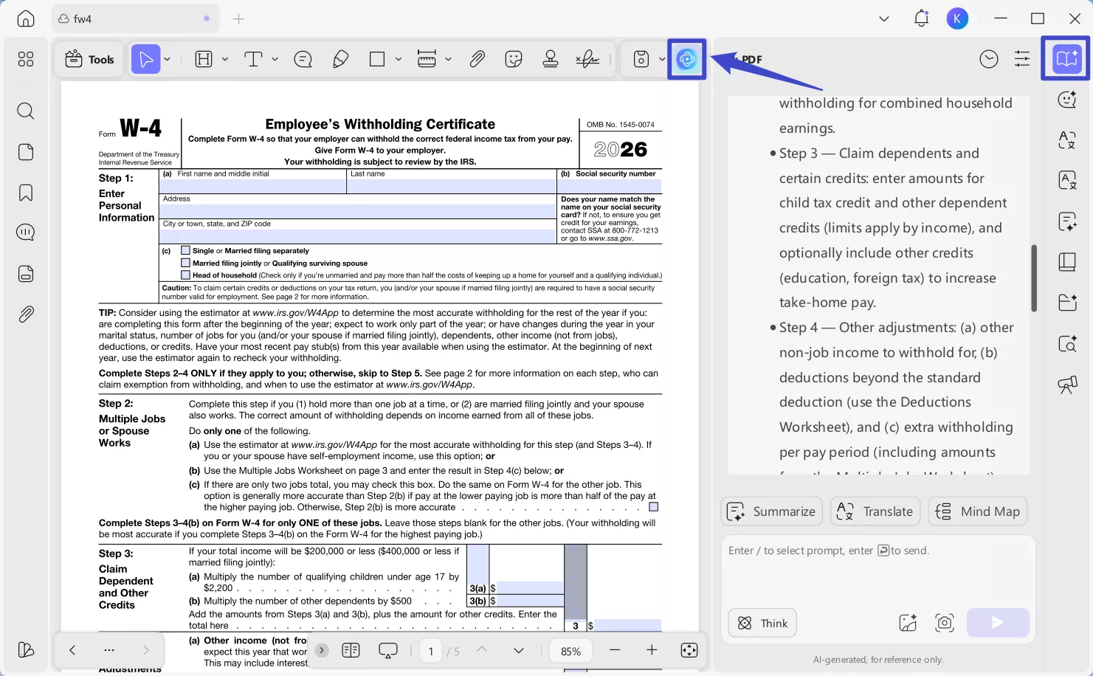Click the signature tool icon
The image size is (1093, 676).
pyautogui.click(x=587, y=59)
